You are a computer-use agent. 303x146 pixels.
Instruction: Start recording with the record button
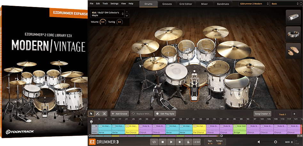[180, 142]
